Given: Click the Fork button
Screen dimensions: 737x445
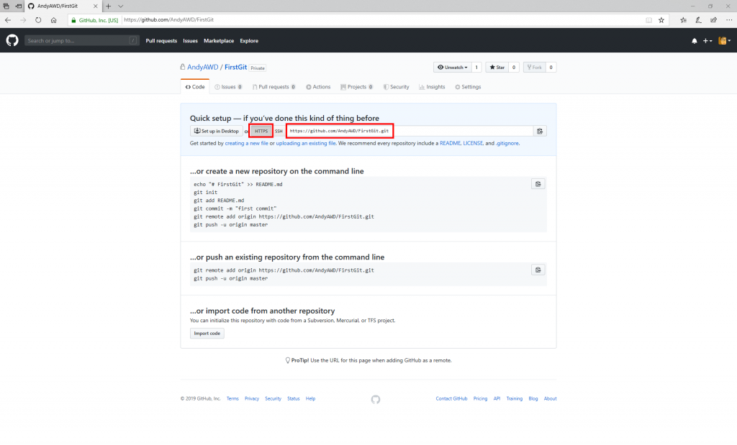Looking at the screenshot, I should [535, 67].
